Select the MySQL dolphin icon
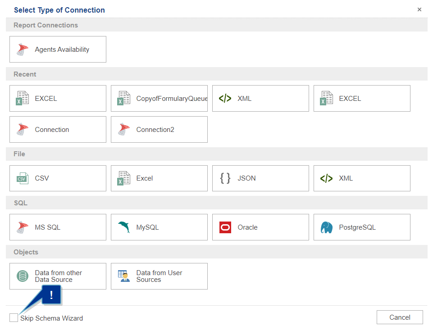 (x=124, y=227)
